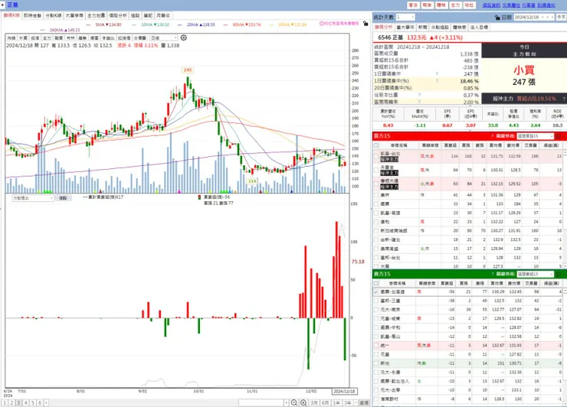Check the 美林 buyer row checkbox

(x=376, y=195)
